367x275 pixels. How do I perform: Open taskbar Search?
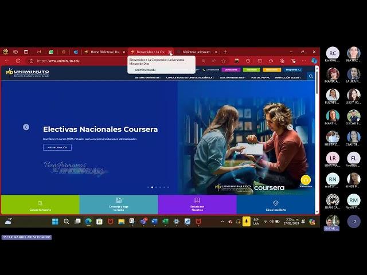pyautogui.click(x=67, y=222)
